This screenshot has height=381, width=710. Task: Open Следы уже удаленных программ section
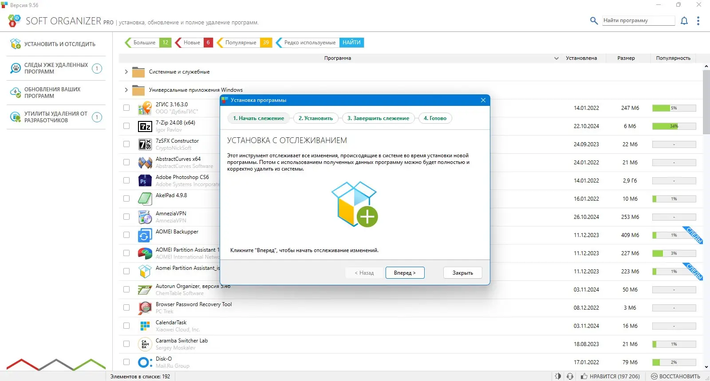click(56, 68)
